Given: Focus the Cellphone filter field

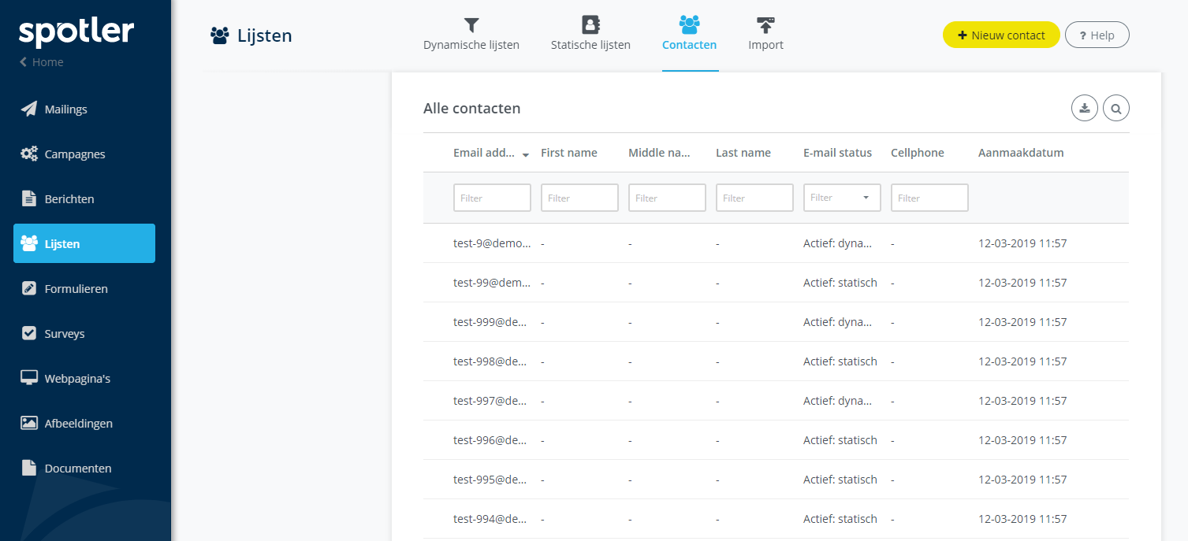Looking at the screenshot, I should tap(929, 198).
